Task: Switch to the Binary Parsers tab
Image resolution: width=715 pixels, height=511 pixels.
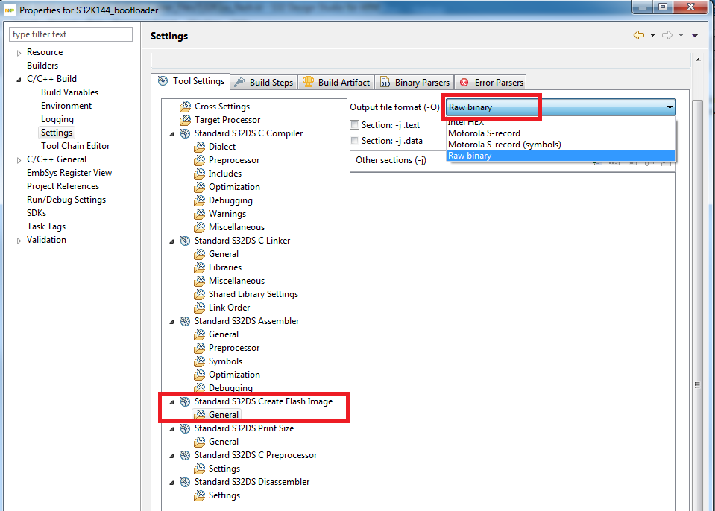Action: 415,83
